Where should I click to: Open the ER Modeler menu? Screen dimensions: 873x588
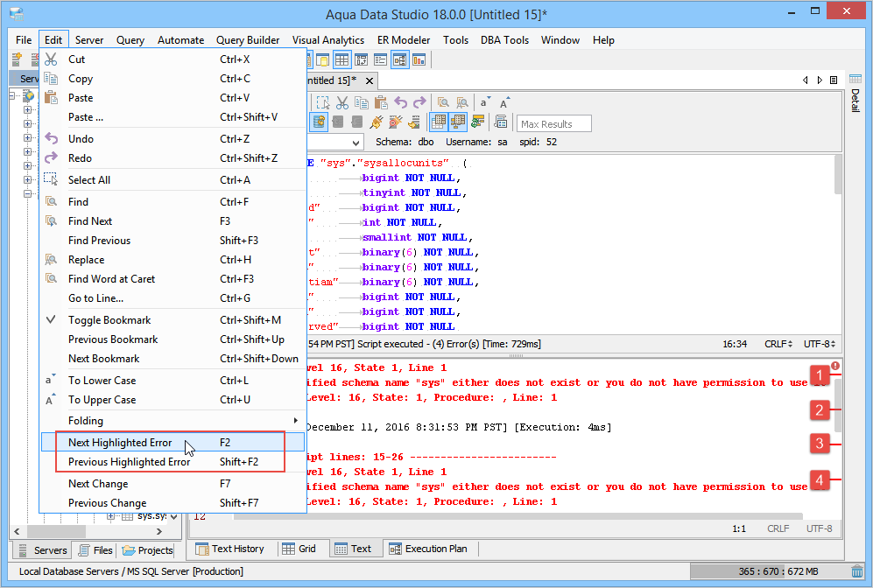click(404, 40)
